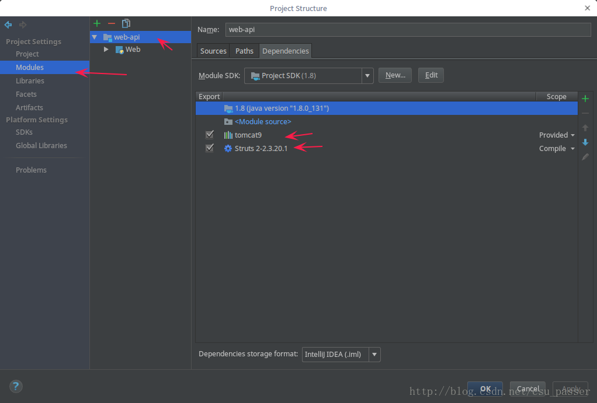This screenshot has height=403, width=597.
Task: Click the Export column header
Action: tap(209, 97)
